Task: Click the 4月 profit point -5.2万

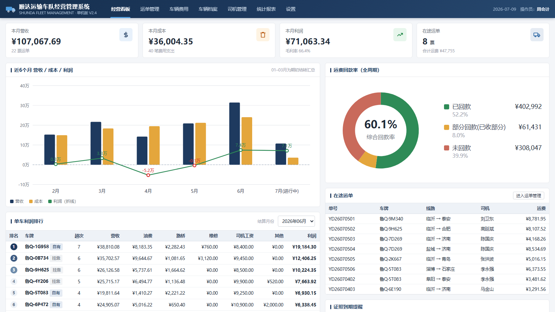Action: pyautogui.click(x=148, y=175)
